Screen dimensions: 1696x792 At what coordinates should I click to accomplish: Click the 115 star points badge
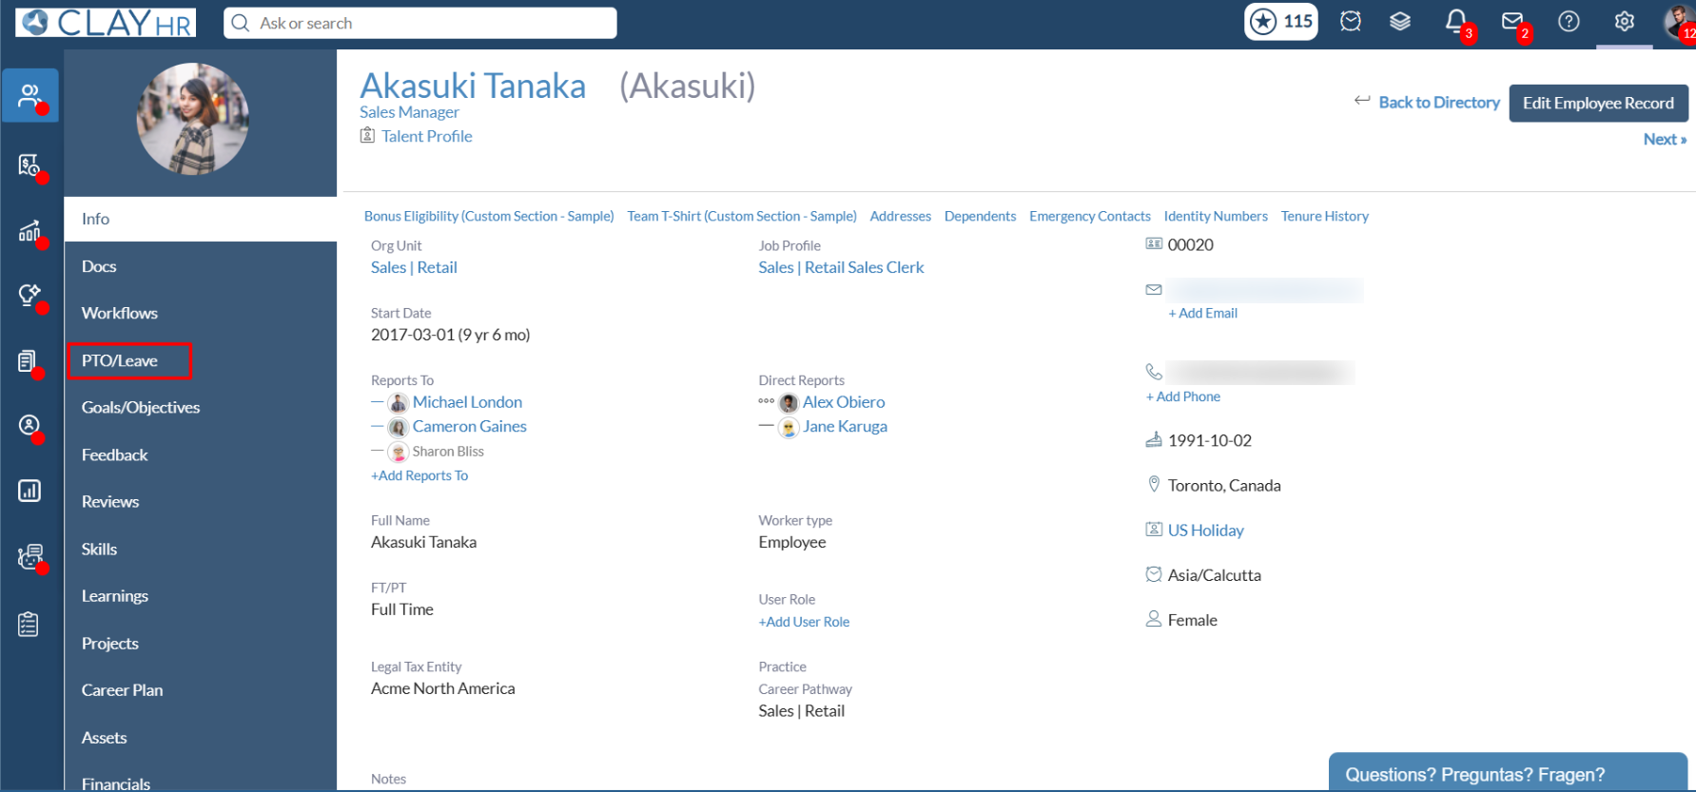click(x=1280, y=21)
